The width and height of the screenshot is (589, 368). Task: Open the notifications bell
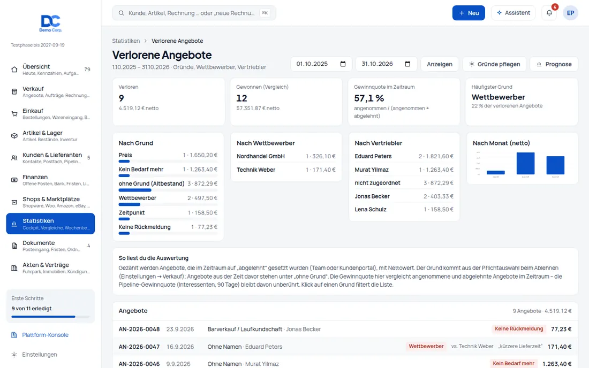click(x=549, y=13)
